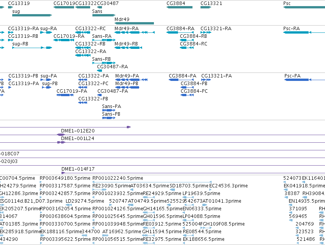This screenshot has width=325, height=245.
Task: Click BAC clone DME1-014F17
Action: pos(78,169)
